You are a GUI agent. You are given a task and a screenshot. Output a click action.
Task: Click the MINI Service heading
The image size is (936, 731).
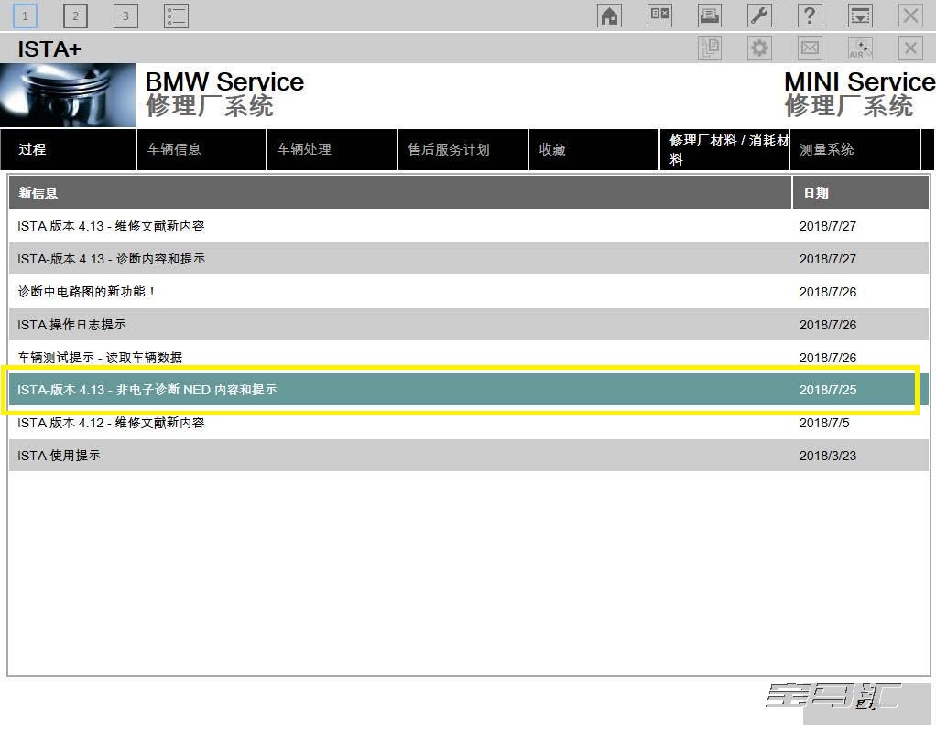860,81
